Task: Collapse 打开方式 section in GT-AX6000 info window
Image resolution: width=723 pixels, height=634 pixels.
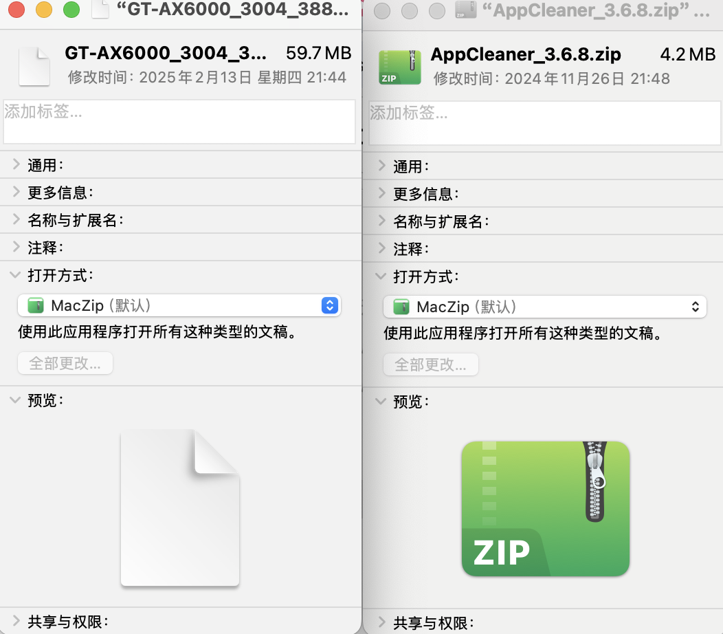Action: [15, 275]
